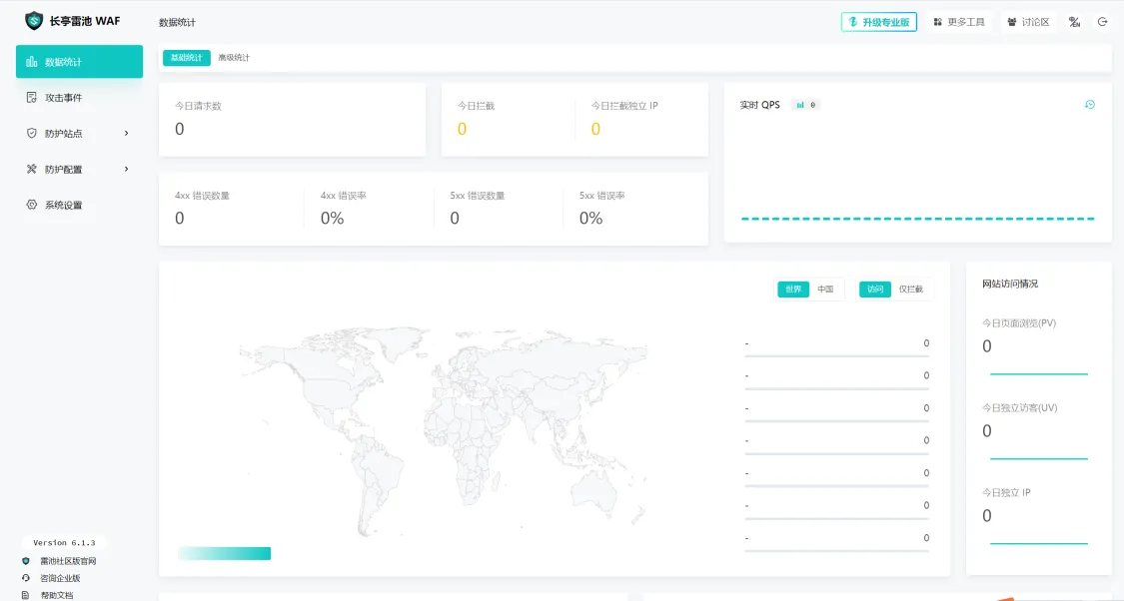Select the 世界 map toggle
The height and width of the screenshot is (601, 1124).
pos(793,290)
